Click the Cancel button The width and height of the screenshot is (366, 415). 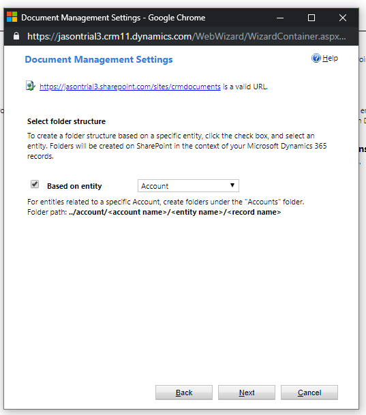coord(309,393)
